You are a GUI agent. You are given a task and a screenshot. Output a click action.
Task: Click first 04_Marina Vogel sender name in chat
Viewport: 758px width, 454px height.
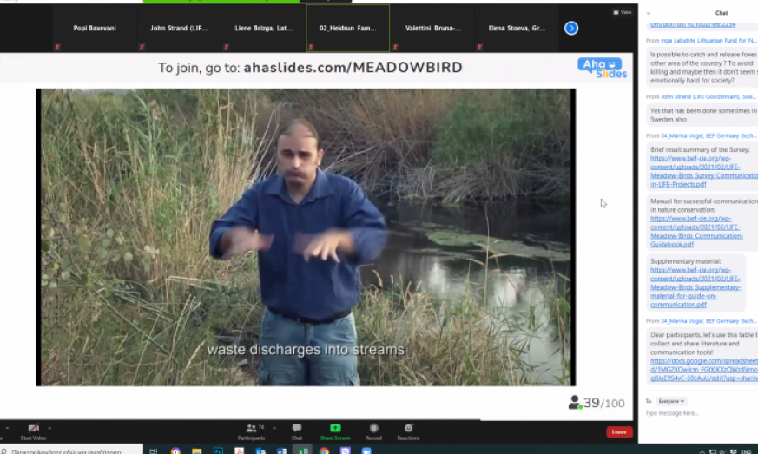pos(709,135)
